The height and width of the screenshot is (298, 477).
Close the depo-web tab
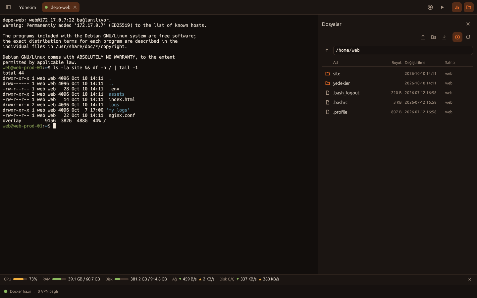point(75,7)
